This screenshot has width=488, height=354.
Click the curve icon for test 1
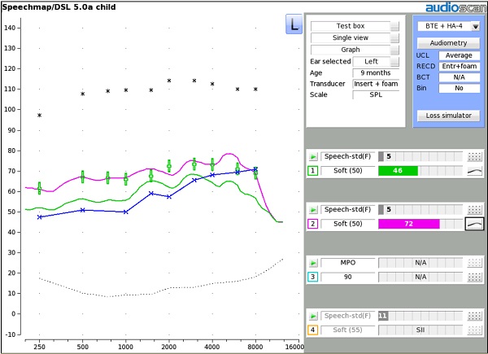pos(474,171)
